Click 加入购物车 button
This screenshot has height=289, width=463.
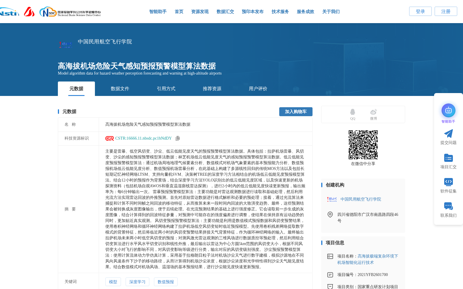296,112
